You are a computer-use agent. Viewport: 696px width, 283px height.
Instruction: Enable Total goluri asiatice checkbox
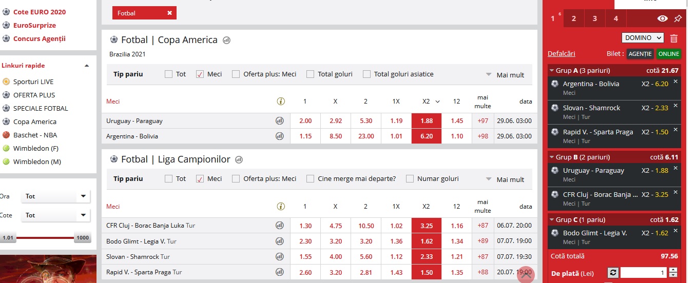click(366, 74)
